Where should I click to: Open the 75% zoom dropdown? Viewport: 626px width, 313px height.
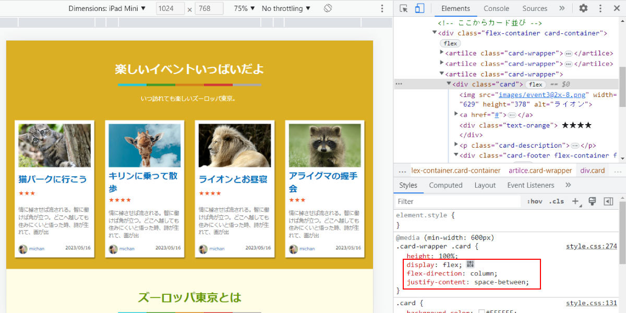point(245,8)
